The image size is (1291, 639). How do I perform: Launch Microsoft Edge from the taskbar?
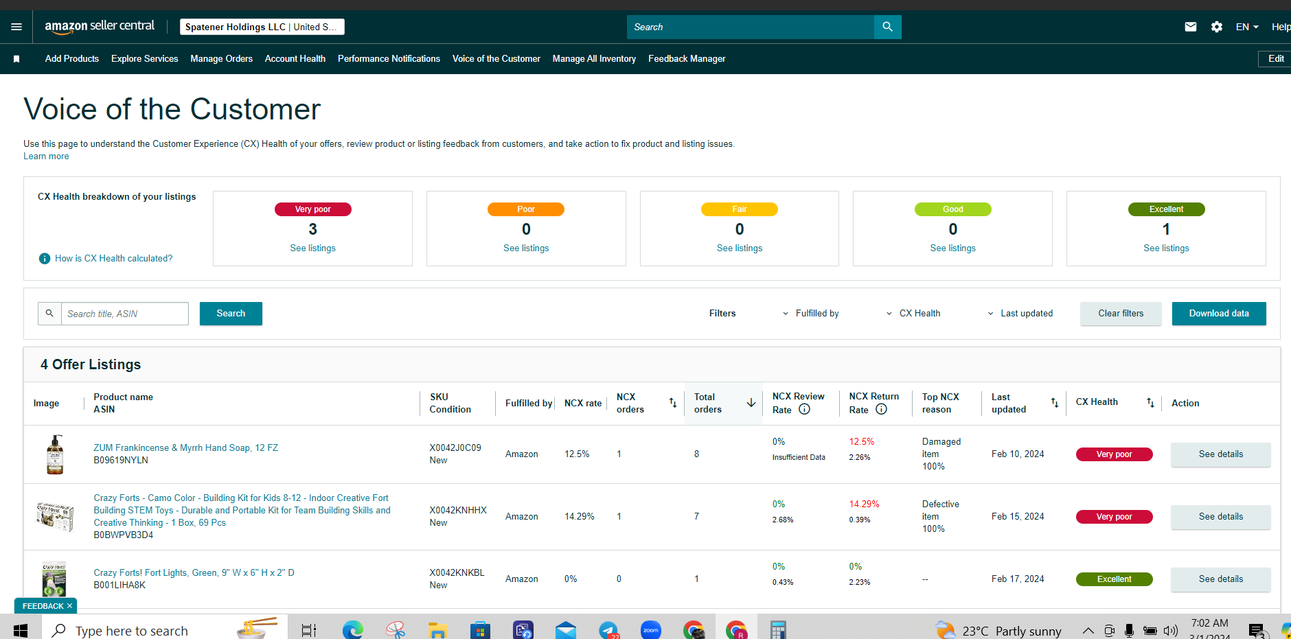click(353, 629)
